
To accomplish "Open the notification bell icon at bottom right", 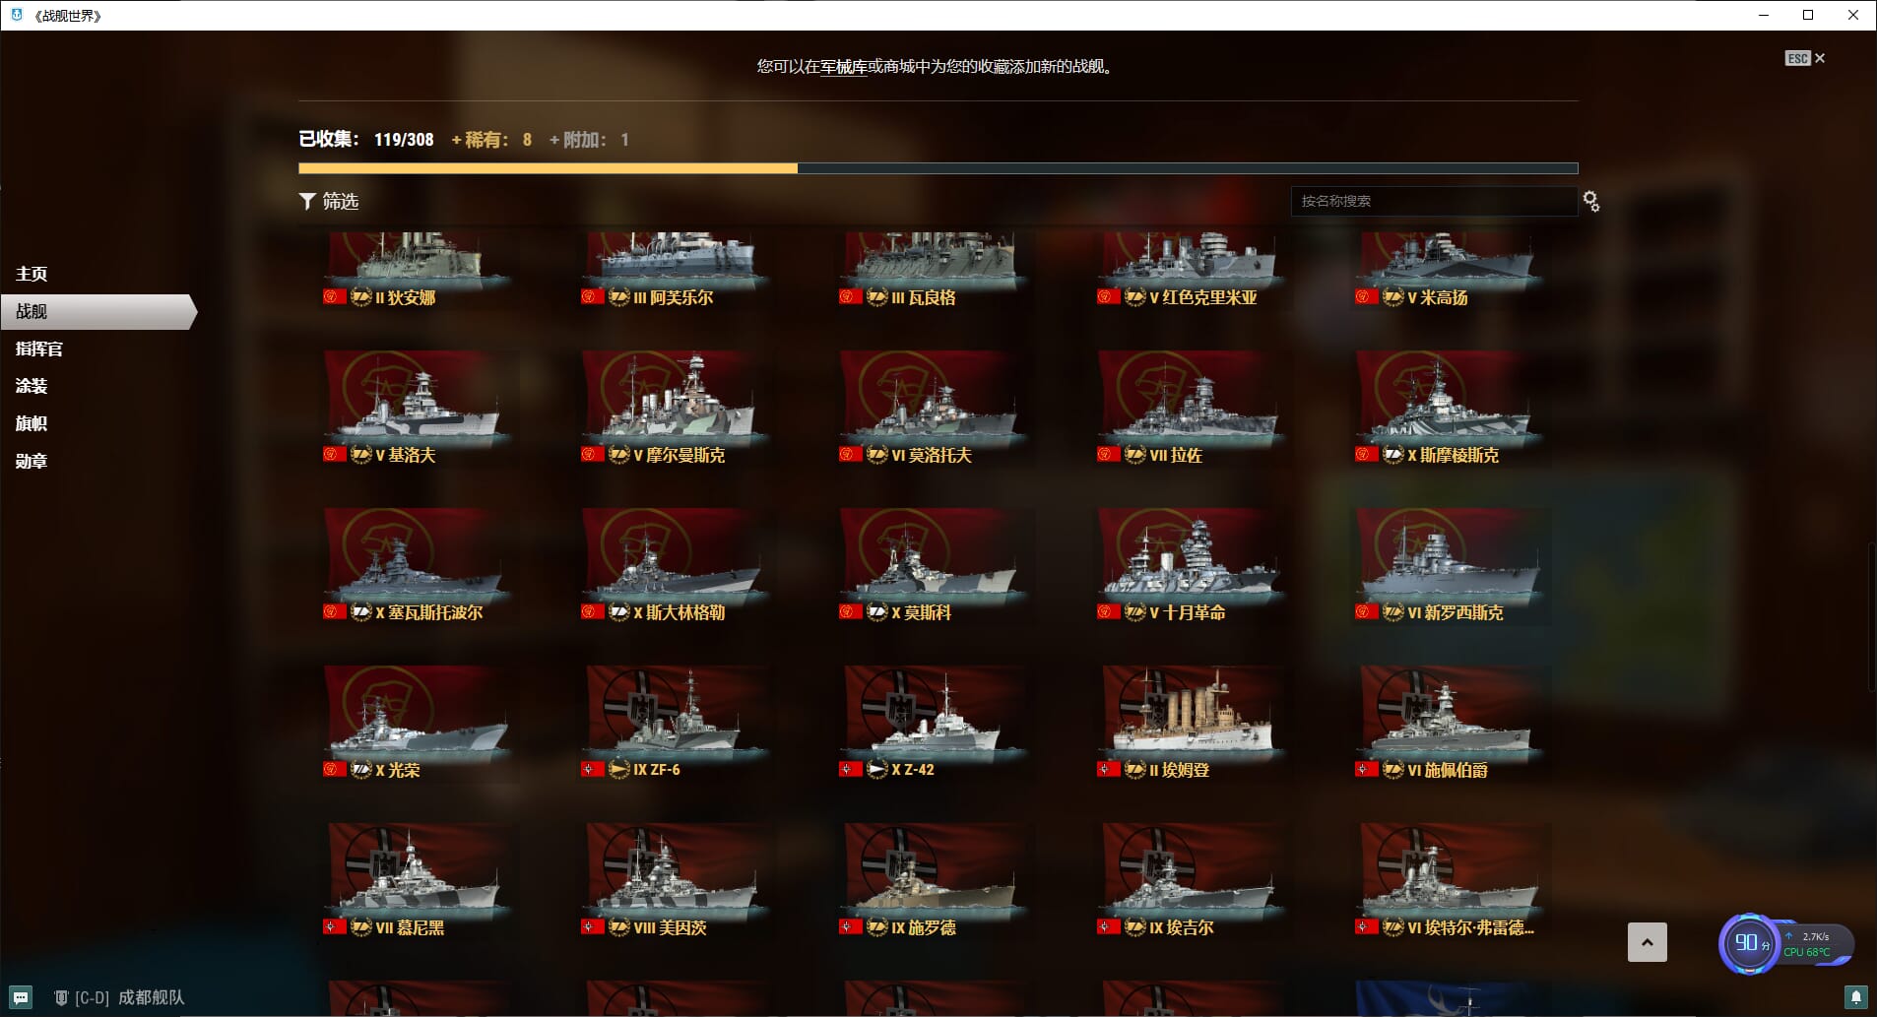I will click(1856, 997).
